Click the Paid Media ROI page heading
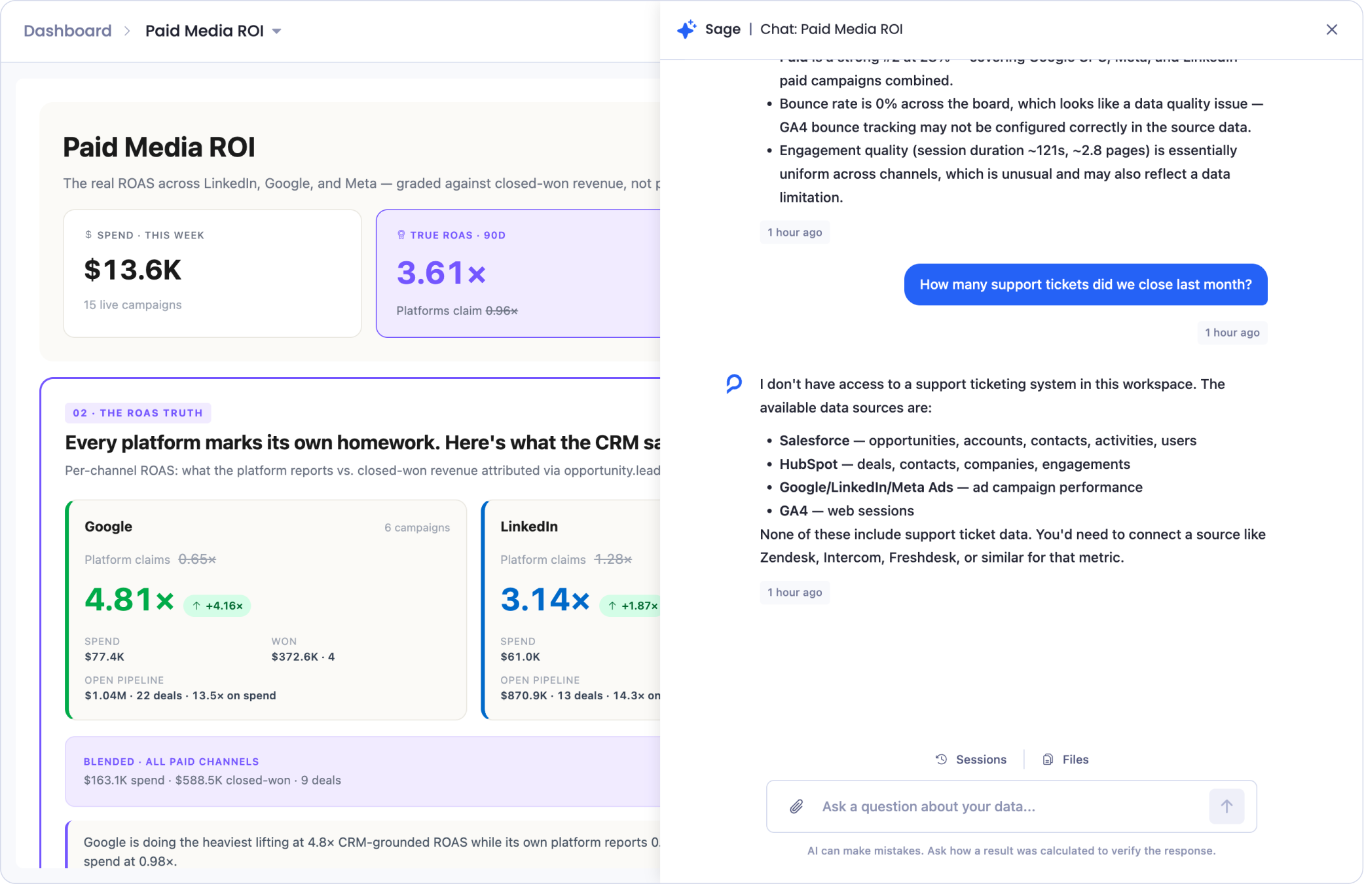1364x884 pixels. coord(159,147)
